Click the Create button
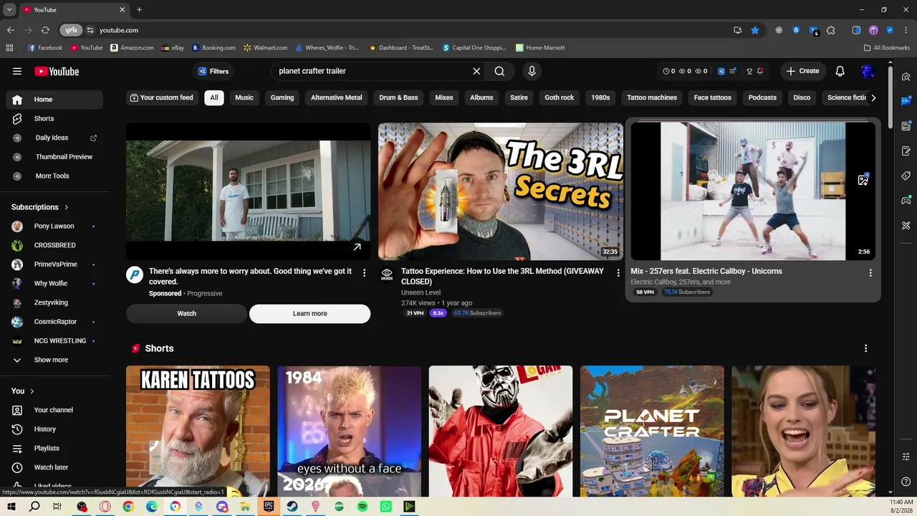 click(x=802, y=71)
